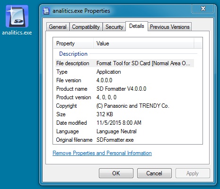Select the File description row
The height and width of the screenshot is (189, 220).
tap(124, 63)
